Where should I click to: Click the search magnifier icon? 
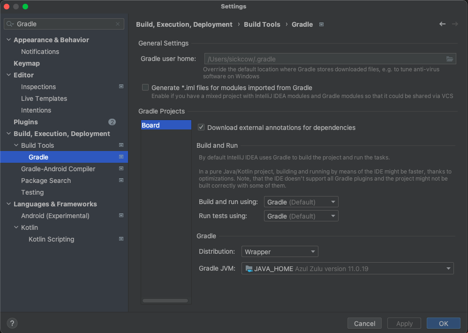10,24
